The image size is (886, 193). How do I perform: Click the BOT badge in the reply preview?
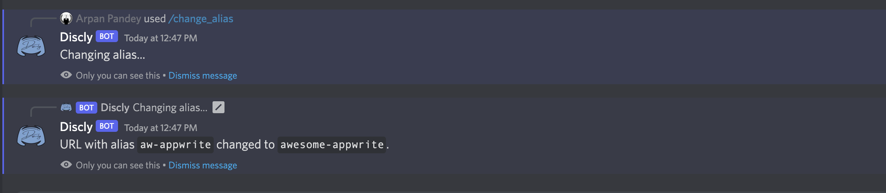(x=86, y=108)
